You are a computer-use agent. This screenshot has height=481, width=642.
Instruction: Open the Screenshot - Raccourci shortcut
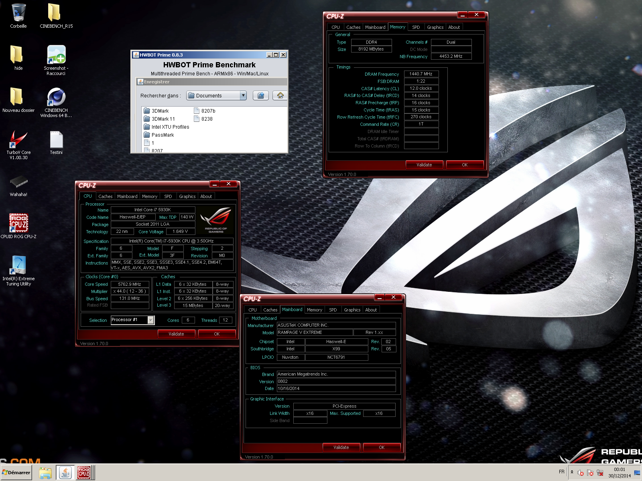pos(56,60)
